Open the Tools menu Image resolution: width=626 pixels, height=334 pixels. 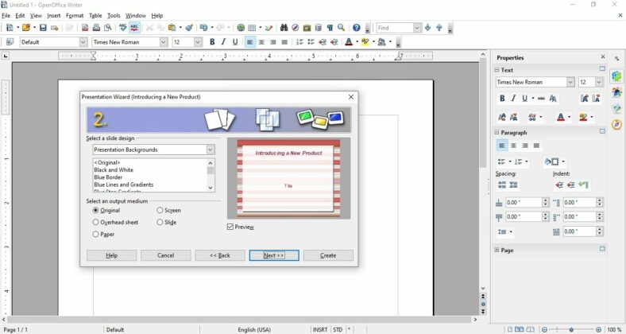click(114, 16)
